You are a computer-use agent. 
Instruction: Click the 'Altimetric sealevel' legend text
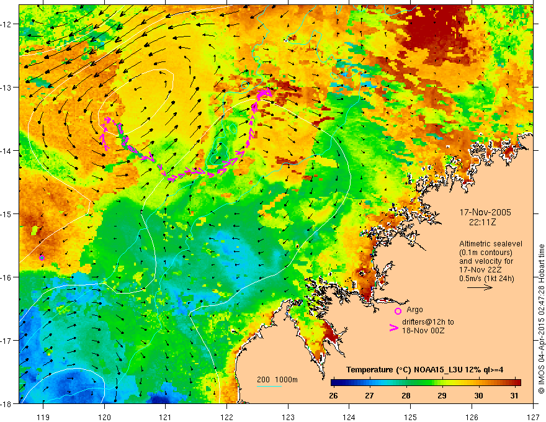click(x=491, y=244)
